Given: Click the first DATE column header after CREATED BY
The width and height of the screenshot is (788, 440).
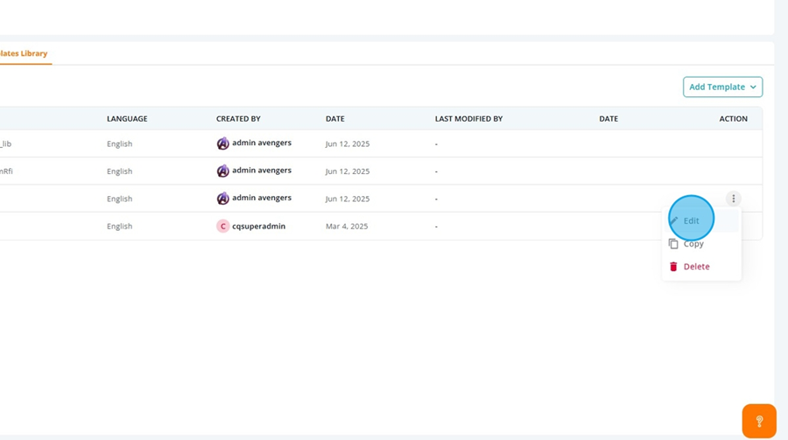Looking at the screenshot, I should [x=335, y=119].
